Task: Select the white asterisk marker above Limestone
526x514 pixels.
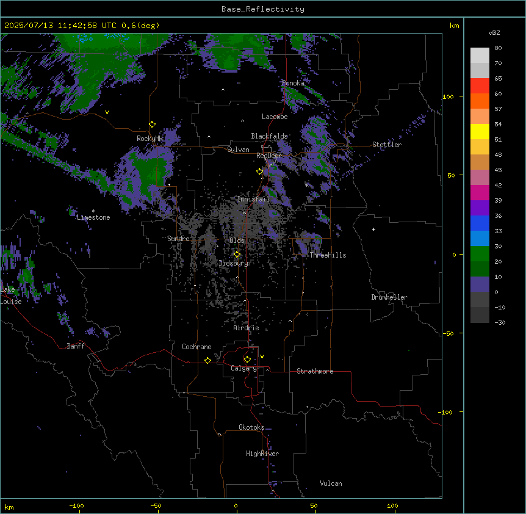Action: [x=93, y=211]
